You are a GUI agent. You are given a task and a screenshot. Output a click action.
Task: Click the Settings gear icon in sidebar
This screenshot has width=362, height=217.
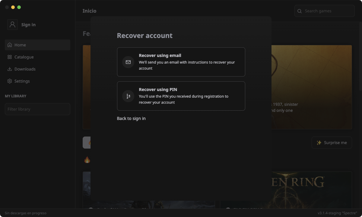10,81
